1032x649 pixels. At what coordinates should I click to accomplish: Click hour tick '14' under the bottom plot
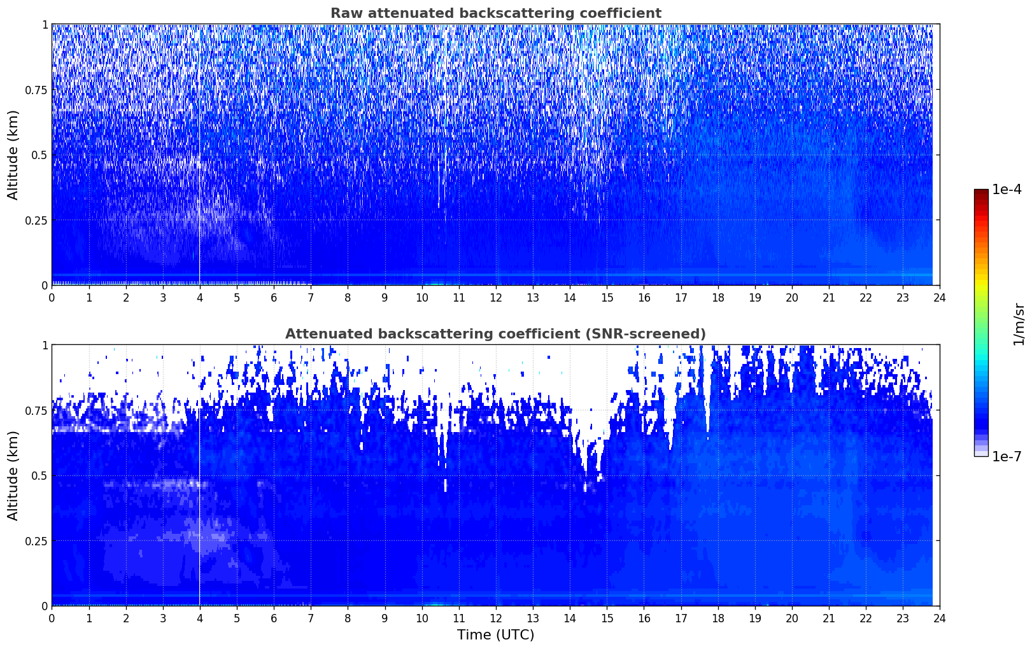(x=570, y=618)
